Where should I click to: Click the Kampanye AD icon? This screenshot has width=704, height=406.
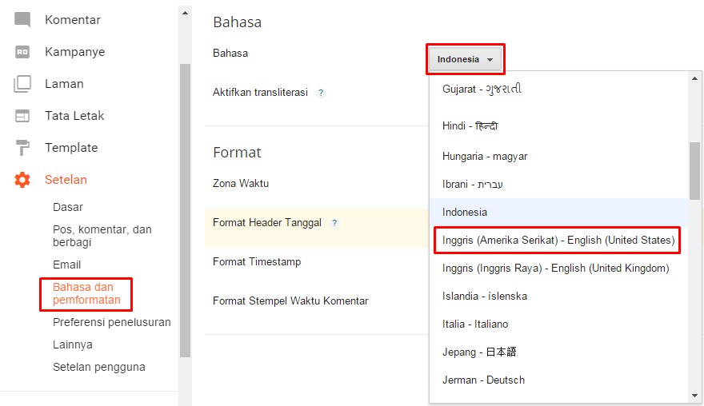22,52
